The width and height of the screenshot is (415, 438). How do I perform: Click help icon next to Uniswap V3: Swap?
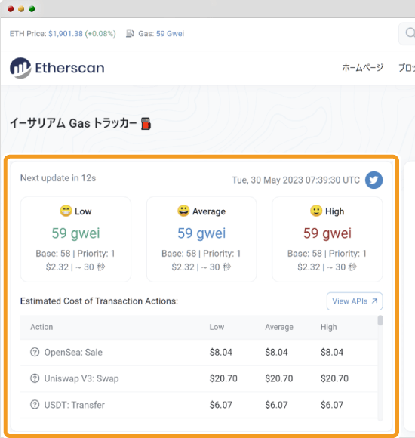point(35,378)
